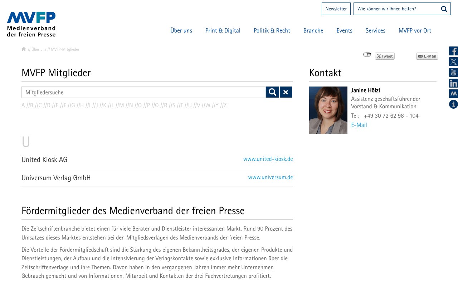This screenshot has height=286, width=458.
Task: Start the member search with the magnifier icon
Action: (272, 92)
